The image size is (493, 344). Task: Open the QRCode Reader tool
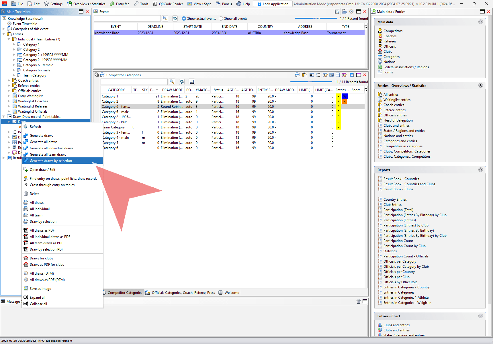click(x=168, y=4)
